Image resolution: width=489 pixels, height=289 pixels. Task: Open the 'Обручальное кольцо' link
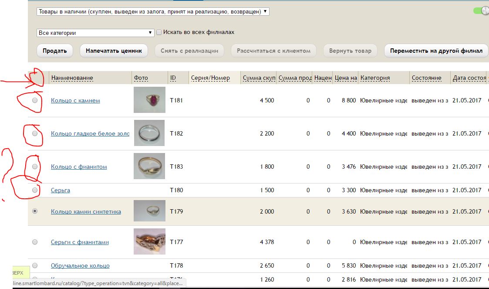[x=80, y=265]
